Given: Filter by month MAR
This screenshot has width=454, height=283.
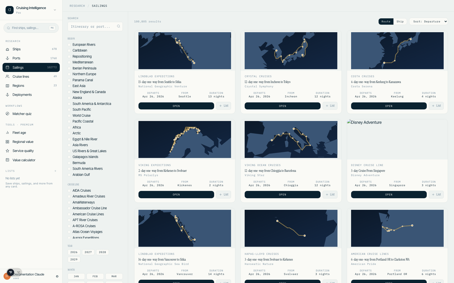Looking at the screenshot, I should coord(114,276).
